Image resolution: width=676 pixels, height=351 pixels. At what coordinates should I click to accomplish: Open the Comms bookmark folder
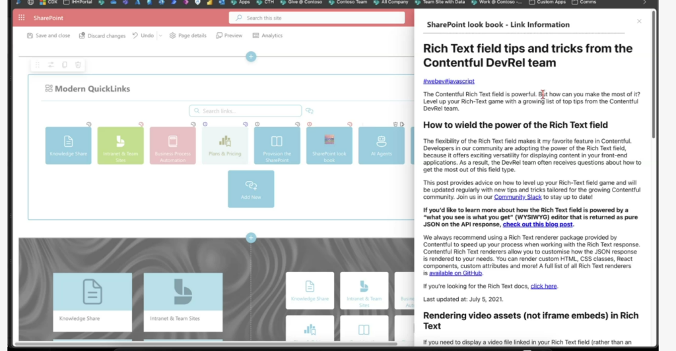pyautogui.click(x=584, y=2)
